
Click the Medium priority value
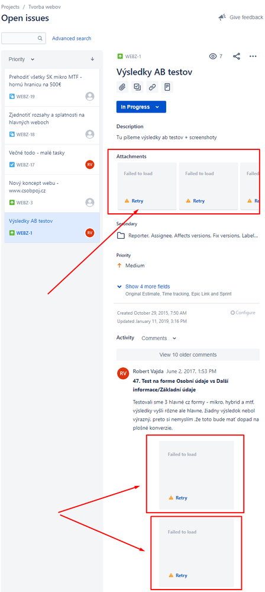135,265
